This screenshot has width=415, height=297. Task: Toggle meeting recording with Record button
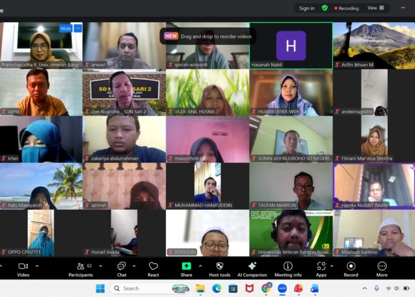pos(351,269)
